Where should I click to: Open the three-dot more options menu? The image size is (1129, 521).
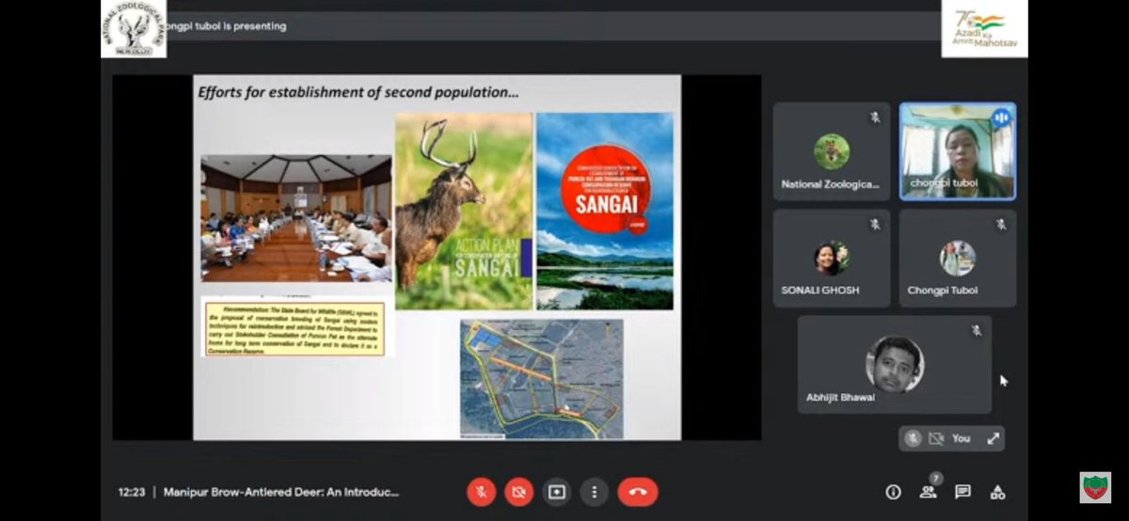pos(595,492)
